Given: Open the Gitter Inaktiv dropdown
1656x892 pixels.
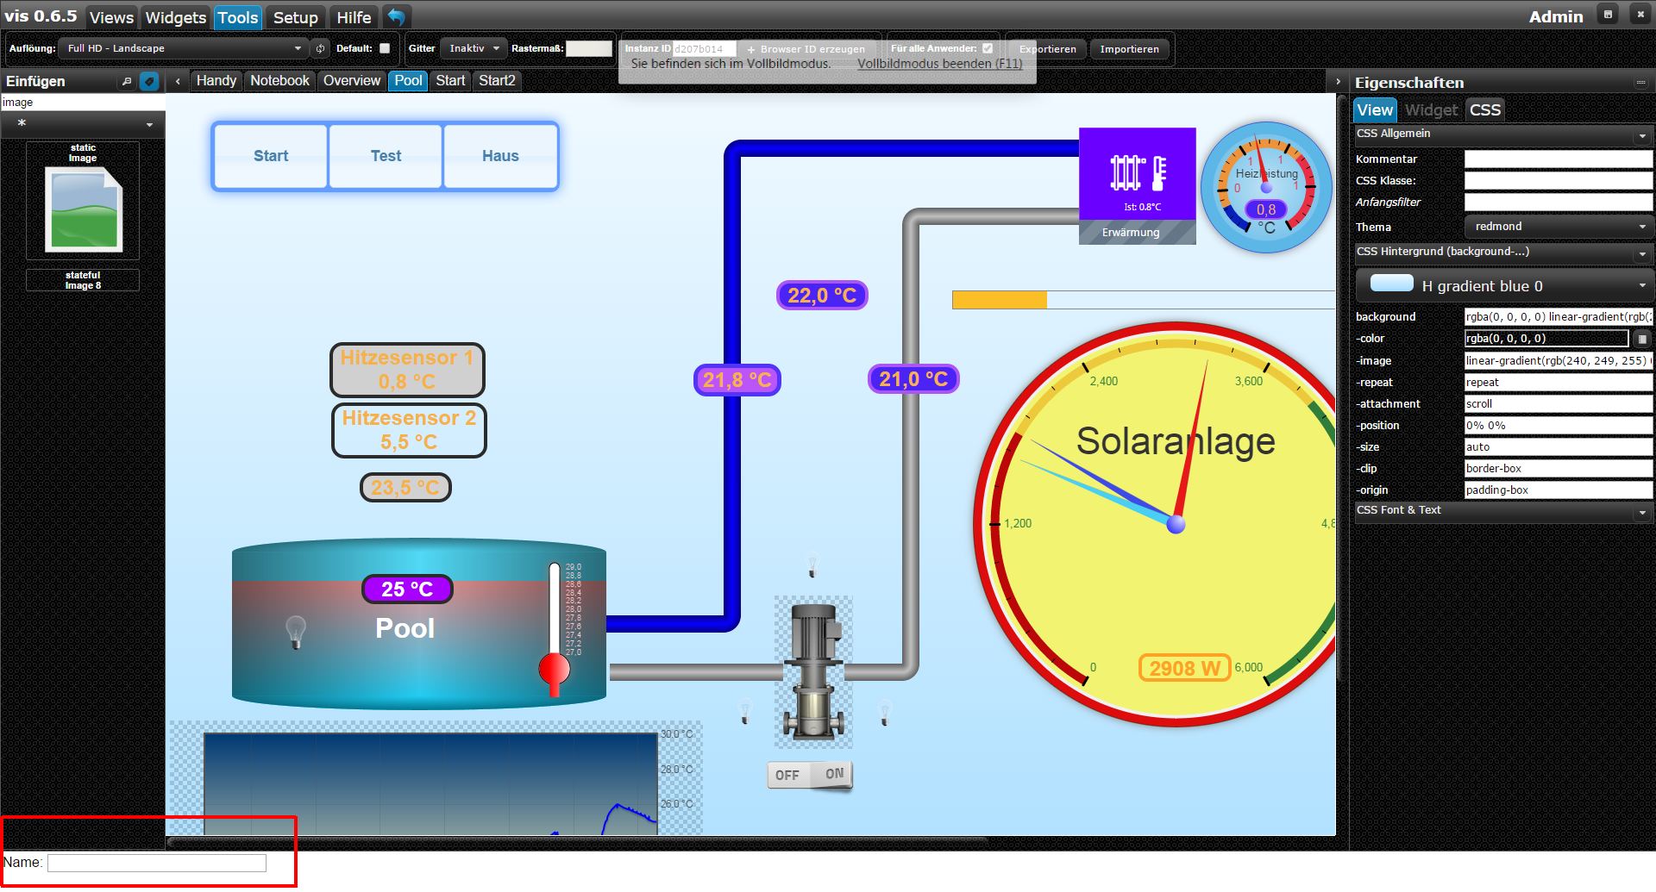Looking at the screenshot, I should 474,49.
